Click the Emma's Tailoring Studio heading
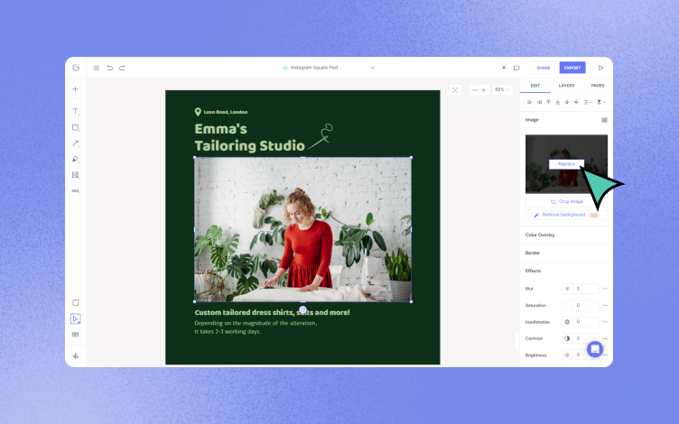The image size is (679, 424). point(250,137)
